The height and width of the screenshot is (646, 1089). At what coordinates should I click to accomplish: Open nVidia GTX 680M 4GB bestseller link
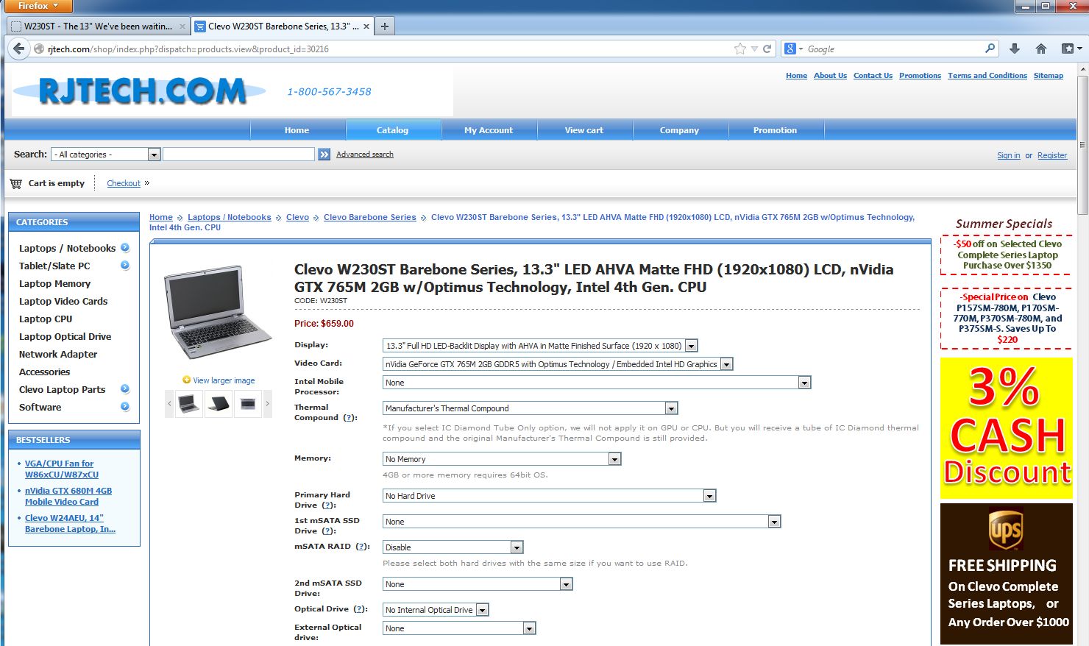(x=68, y=496)
